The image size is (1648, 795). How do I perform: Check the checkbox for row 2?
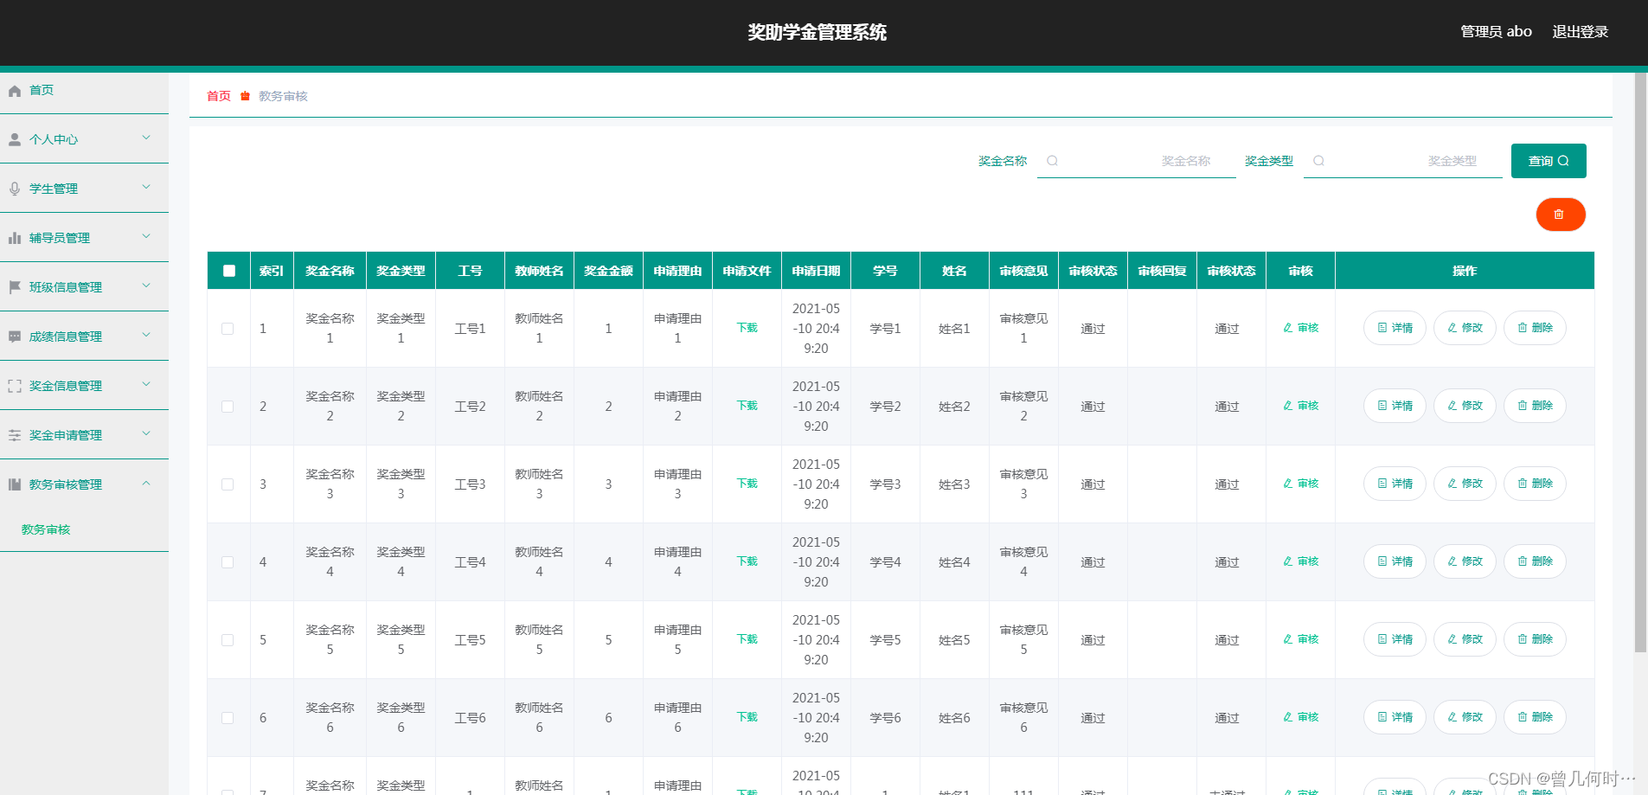pyautogui.click(x=228, y=407)
